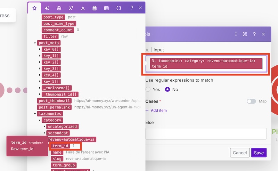Insert the term_group variable
Image resolution: width=278 pixels, height=171 pixels.
point(64,165)
